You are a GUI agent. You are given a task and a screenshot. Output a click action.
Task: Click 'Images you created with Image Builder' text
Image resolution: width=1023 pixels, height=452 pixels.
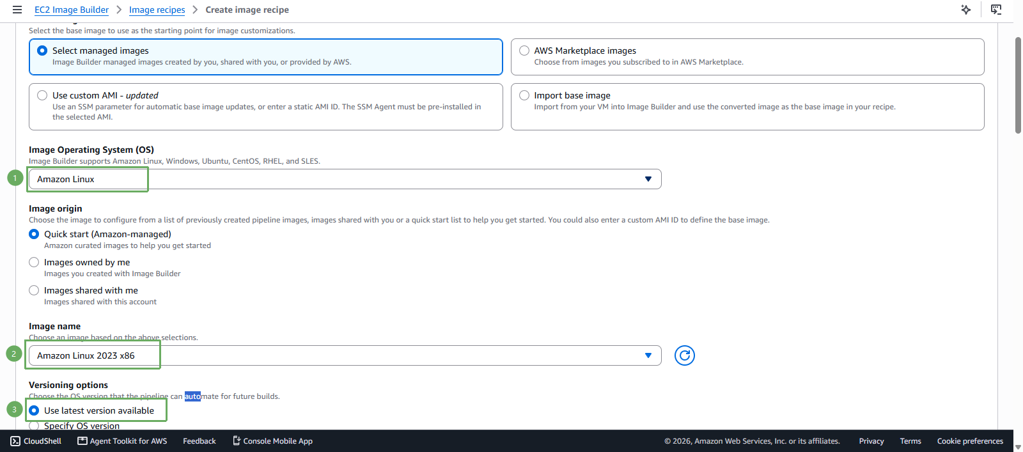pyautogui.click(x=113, y=274)
